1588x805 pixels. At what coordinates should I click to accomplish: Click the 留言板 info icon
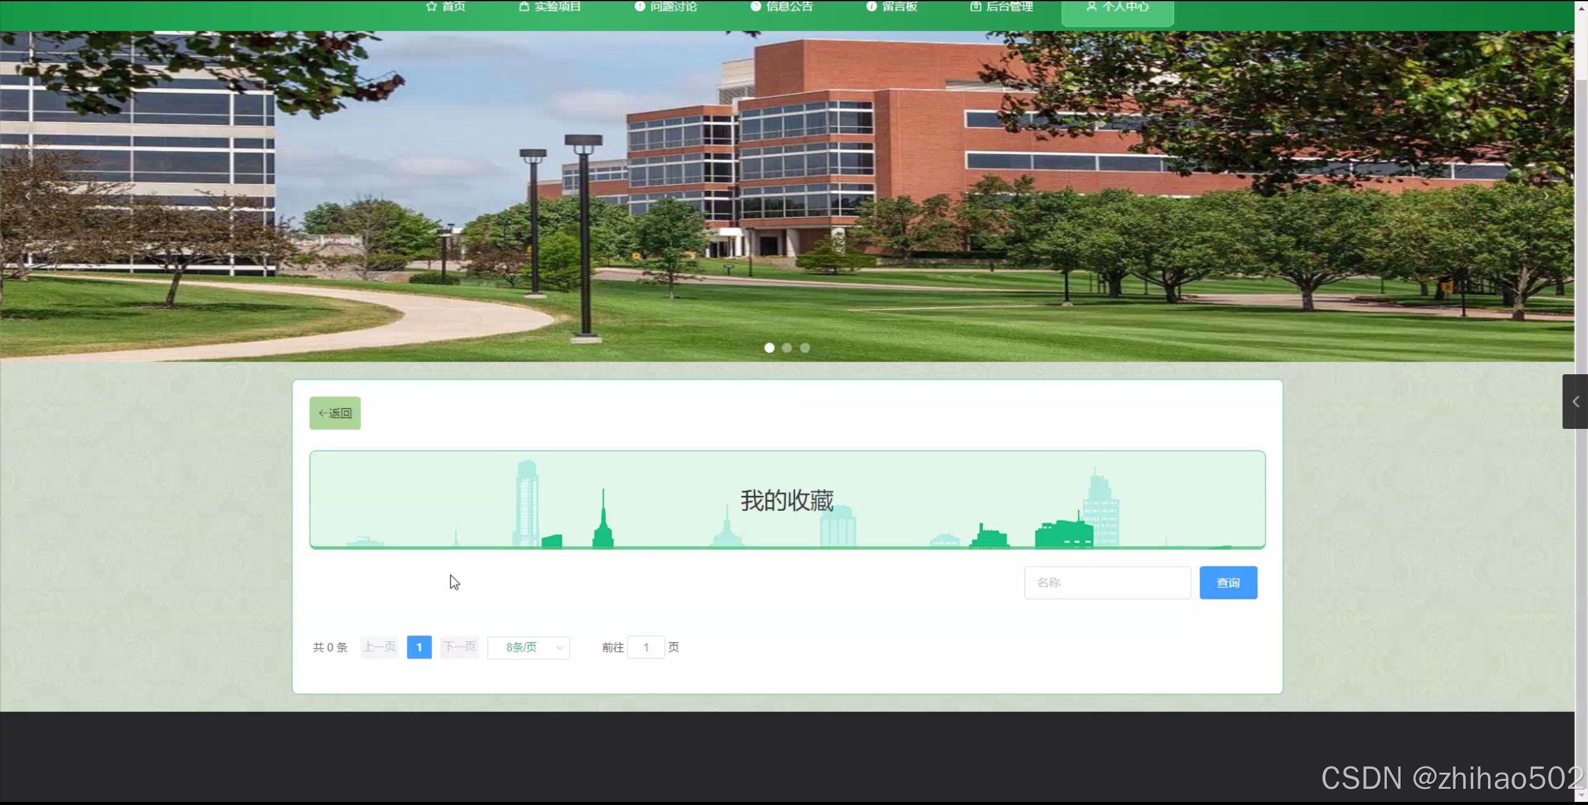point(871,6)
